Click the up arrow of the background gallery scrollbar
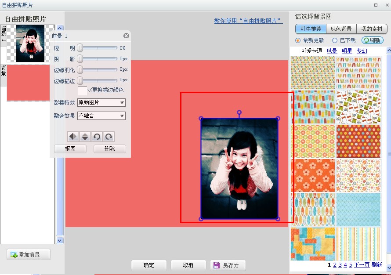 click(x=389, y=51)
